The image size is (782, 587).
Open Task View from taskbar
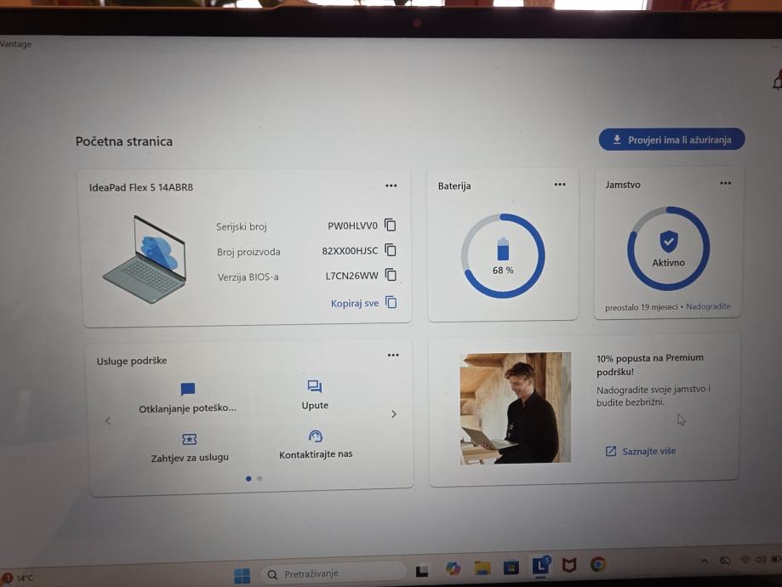tap(422, 570)
